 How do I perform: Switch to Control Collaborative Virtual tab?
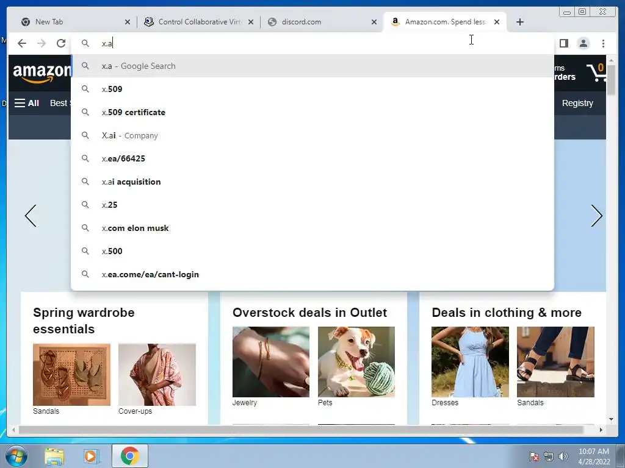click(198, 22)
